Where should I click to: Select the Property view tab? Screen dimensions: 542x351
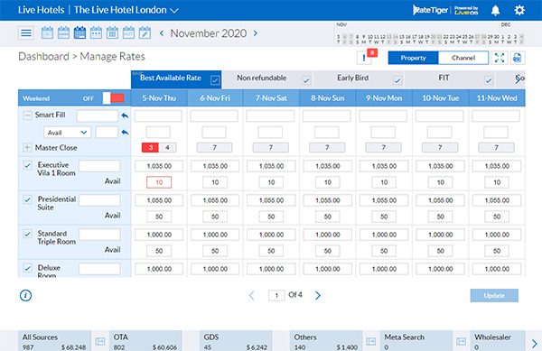pos(413,58)
